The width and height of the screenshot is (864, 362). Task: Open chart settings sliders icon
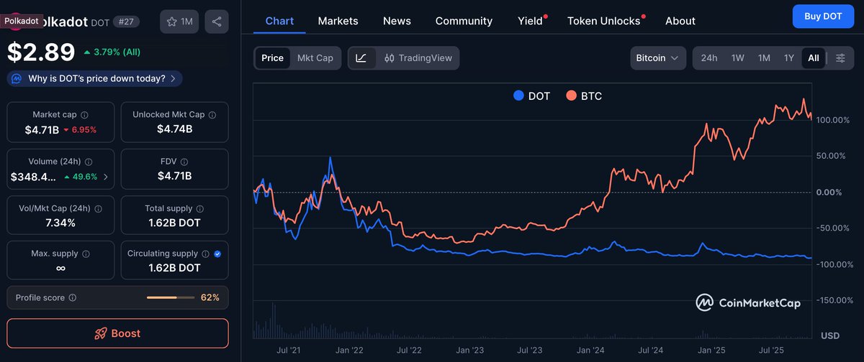click(x=840, y=58)
